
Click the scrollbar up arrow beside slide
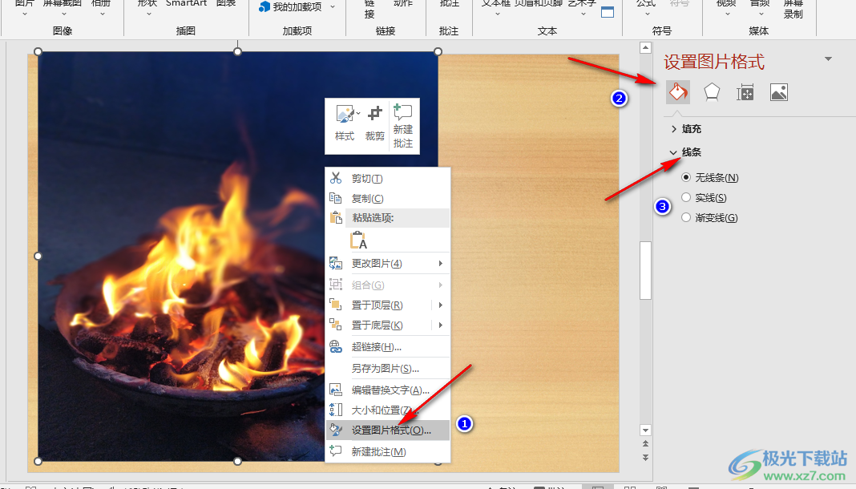coord(645,48)
